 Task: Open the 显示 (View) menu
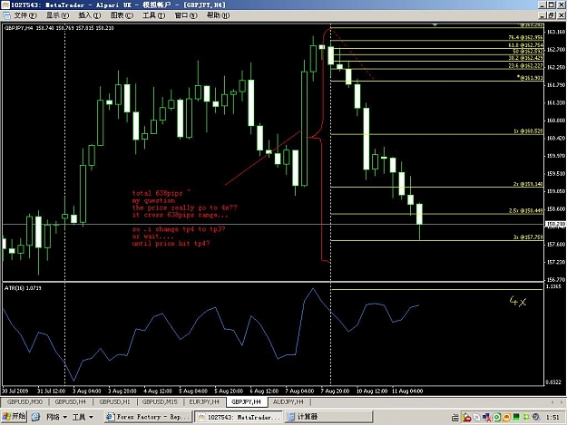pyautogui.click(x=57, y=15)
